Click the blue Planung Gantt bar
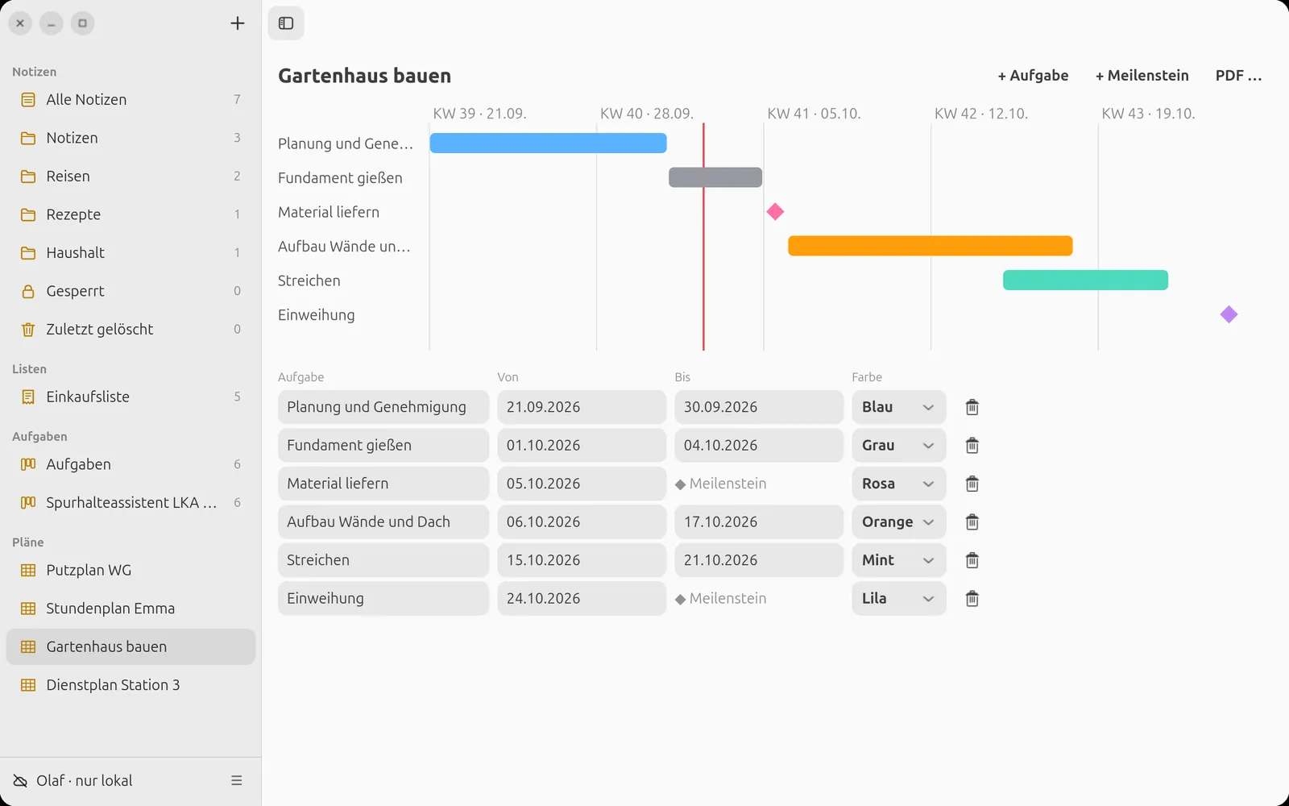 click(x=548, y=143)
